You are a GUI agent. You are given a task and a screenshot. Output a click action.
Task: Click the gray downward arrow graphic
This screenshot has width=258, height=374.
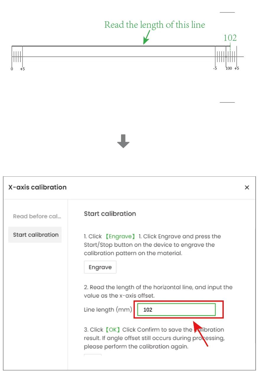(x=123, y=141)
